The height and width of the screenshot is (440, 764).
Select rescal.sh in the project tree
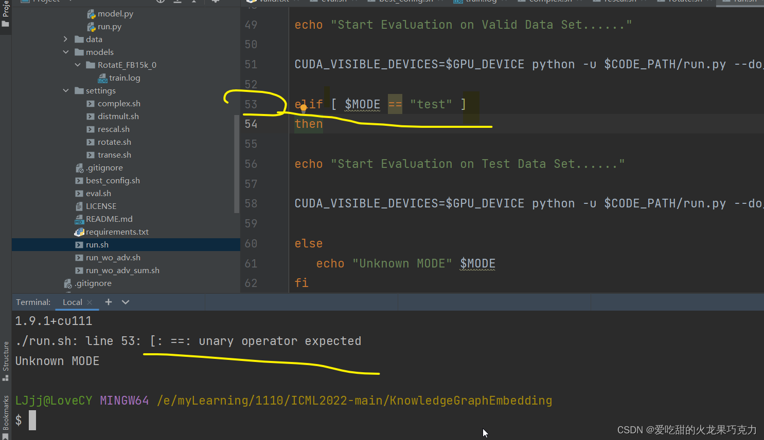pyautogui.click(x=114, y=129)
